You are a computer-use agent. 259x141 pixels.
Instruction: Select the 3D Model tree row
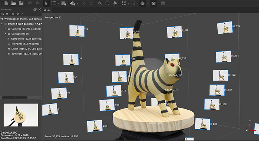21,54
